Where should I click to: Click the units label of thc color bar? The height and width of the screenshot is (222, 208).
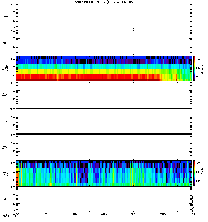(x=202, y=173)
